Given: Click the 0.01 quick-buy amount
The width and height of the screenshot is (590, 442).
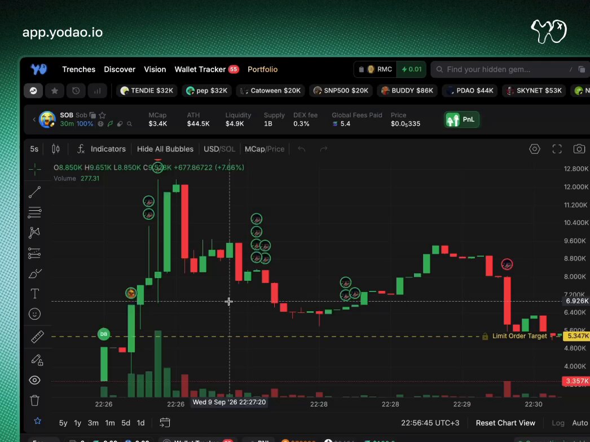Looking at the screenshot, I should point(411,69).
